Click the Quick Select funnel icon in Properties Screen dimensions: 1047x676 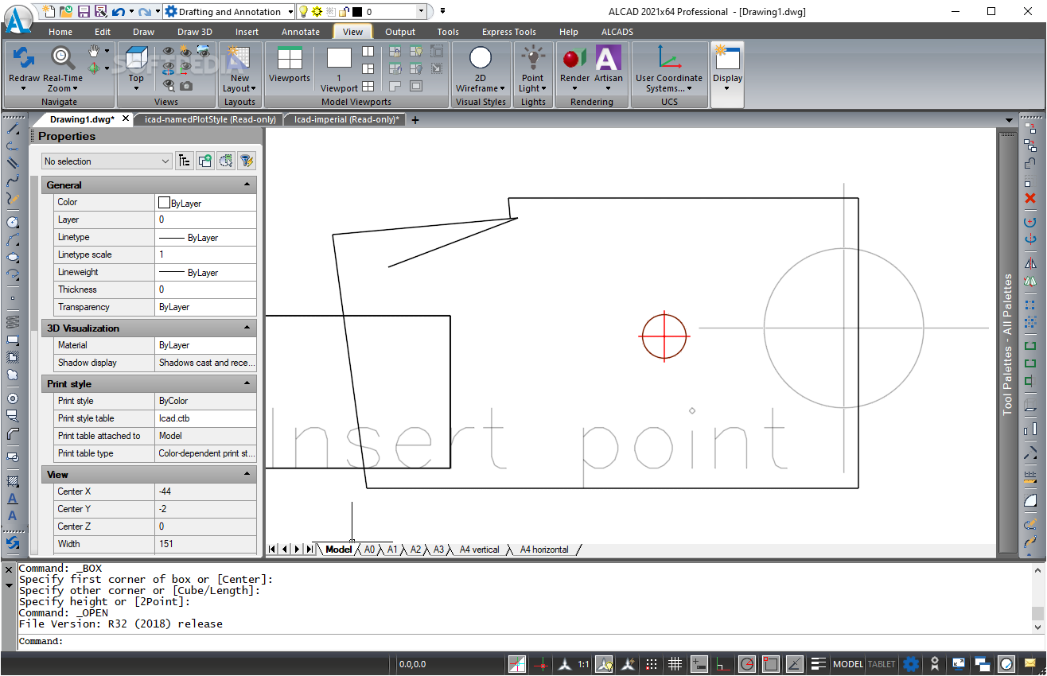click(247, 161)
